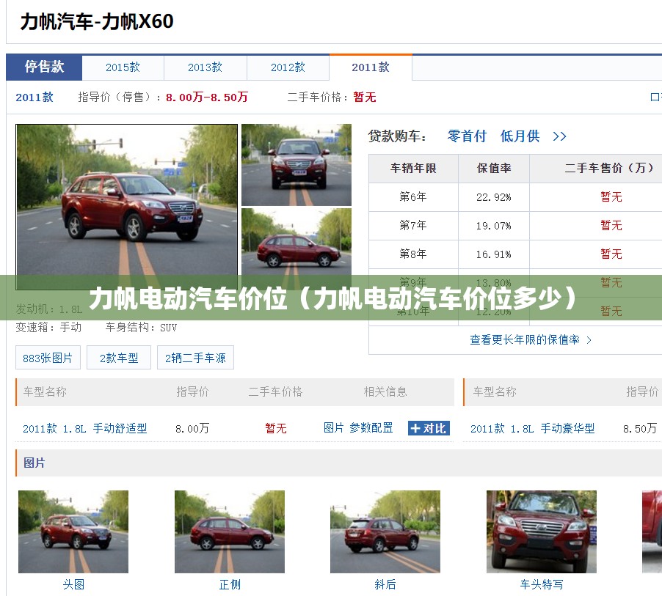Open the 正侧 picture thumbnail
The image size is (662, 596).
coord(230,531)
